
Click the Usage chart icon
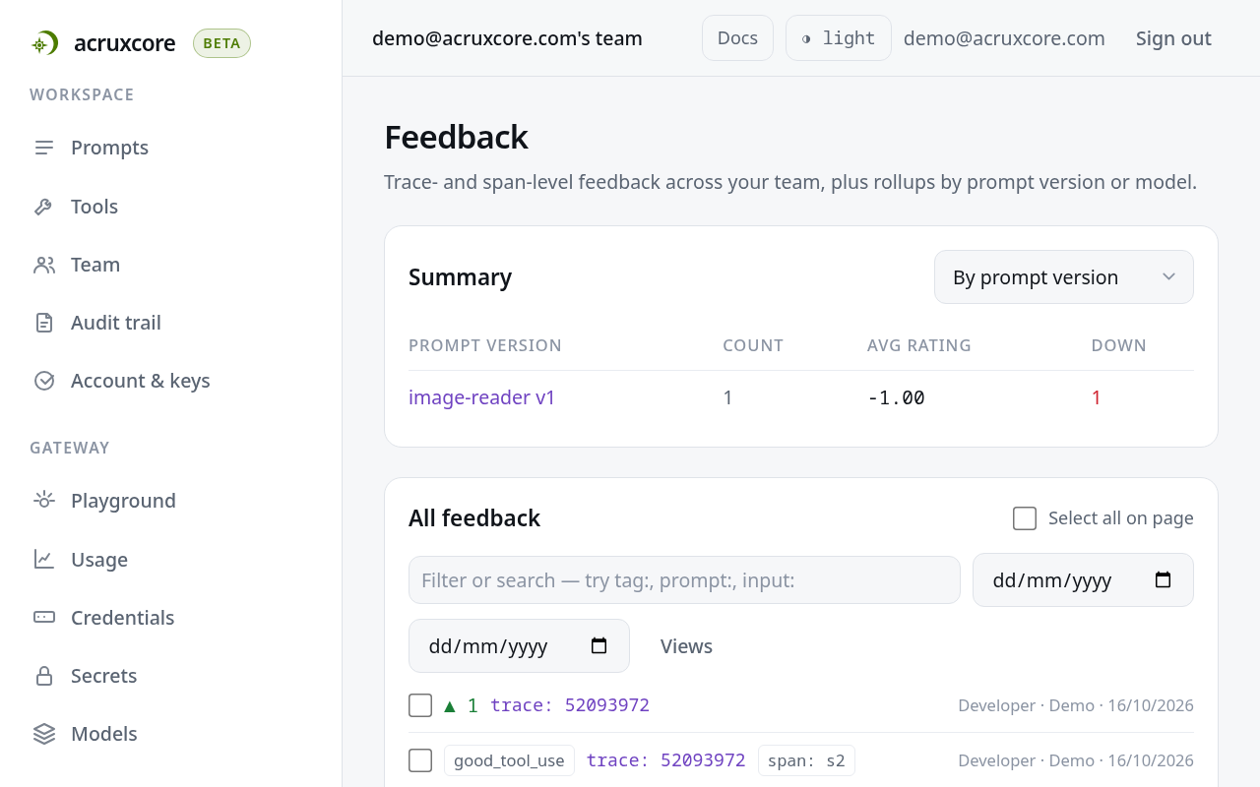coord(44,560)
